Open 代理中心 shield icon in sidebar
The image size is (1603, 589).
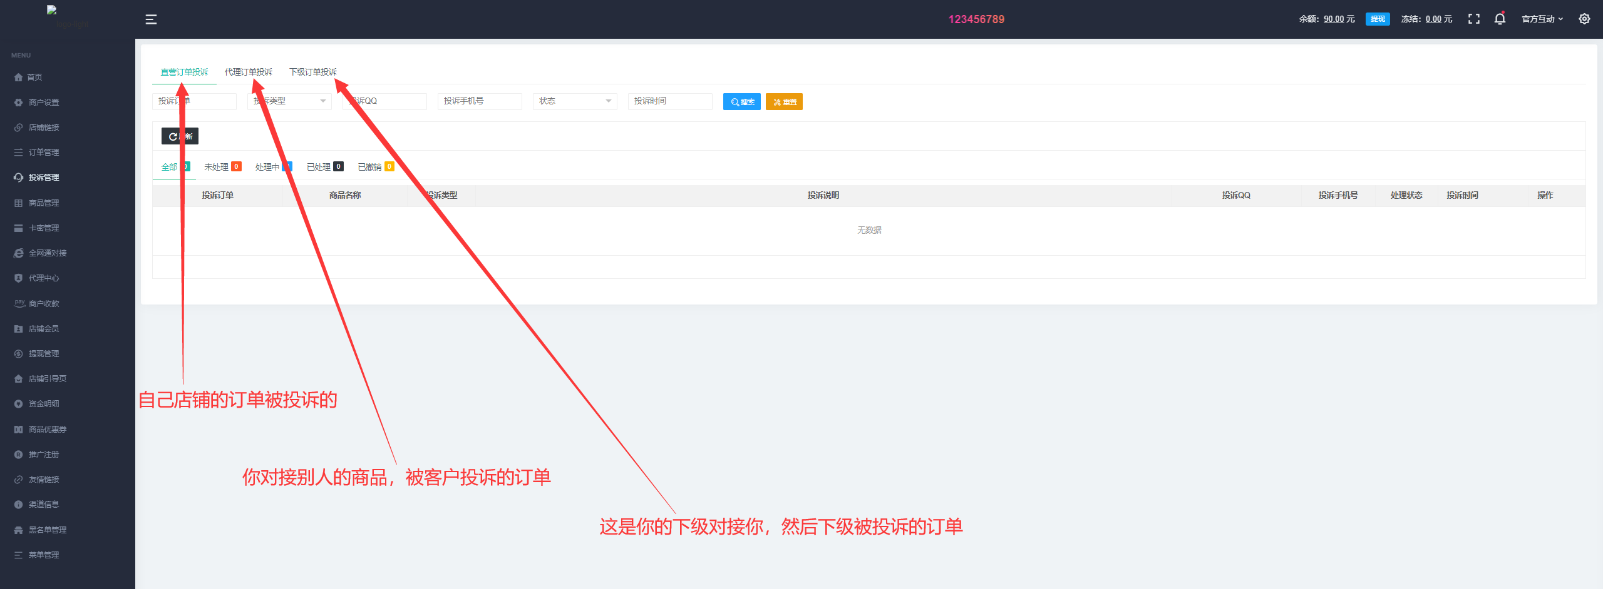pos(18,278)
